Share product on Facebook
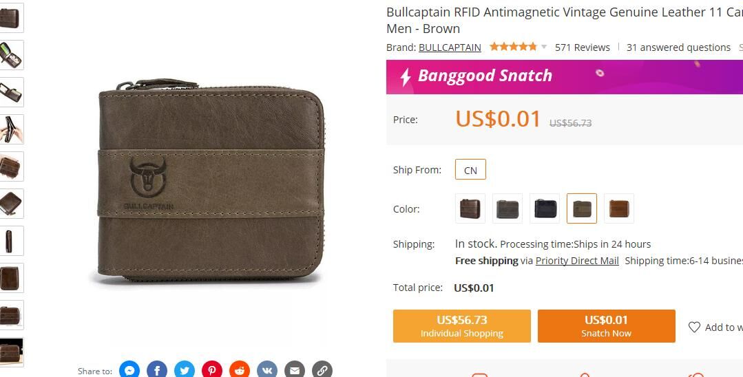This screenshot has width=743, height=377. tap(157, 370)
